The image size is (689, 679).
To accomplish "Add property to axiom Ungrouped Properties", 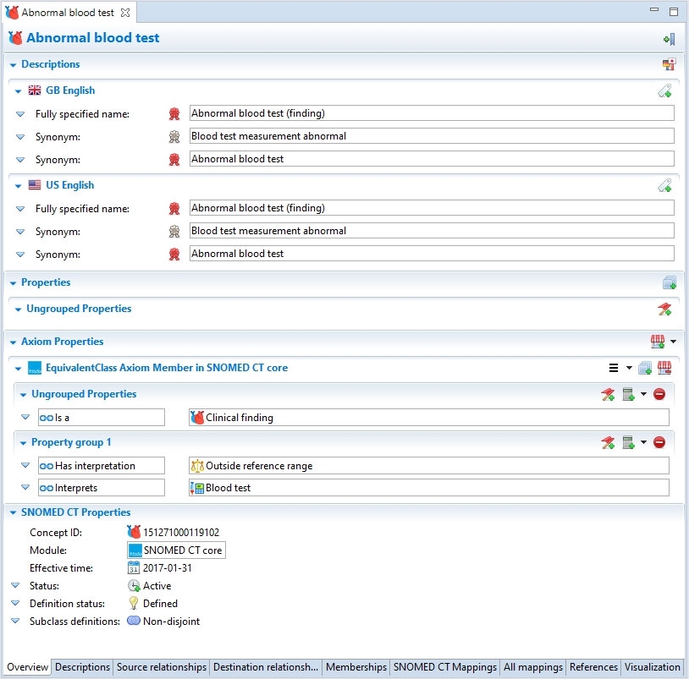I will point(608,394).
